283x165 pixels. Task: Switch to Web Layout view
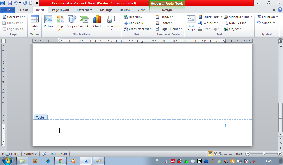(220, 154)
